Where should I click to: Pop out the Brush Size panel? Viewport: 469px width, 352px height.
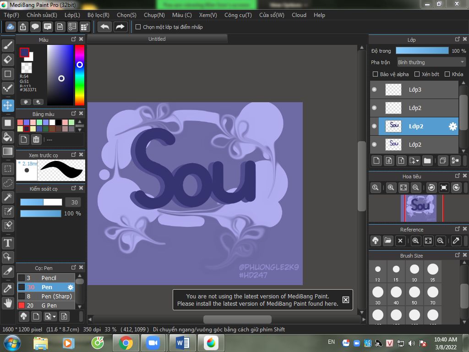coord(458,255)
